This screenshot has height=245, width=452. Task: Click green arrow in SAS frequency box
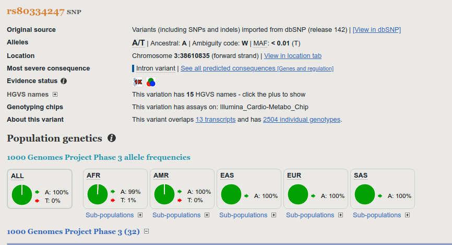[x=380, y=196]
